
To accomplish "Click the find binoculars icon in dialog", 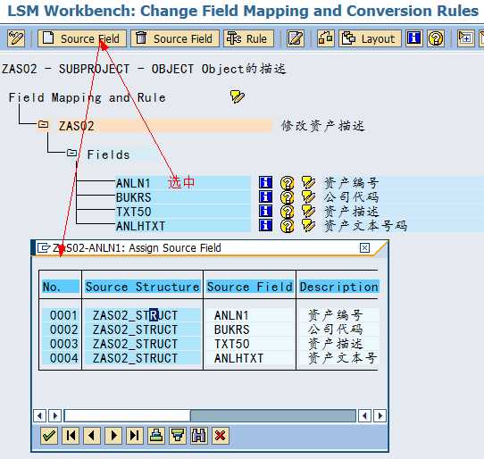I will [198, 436].
